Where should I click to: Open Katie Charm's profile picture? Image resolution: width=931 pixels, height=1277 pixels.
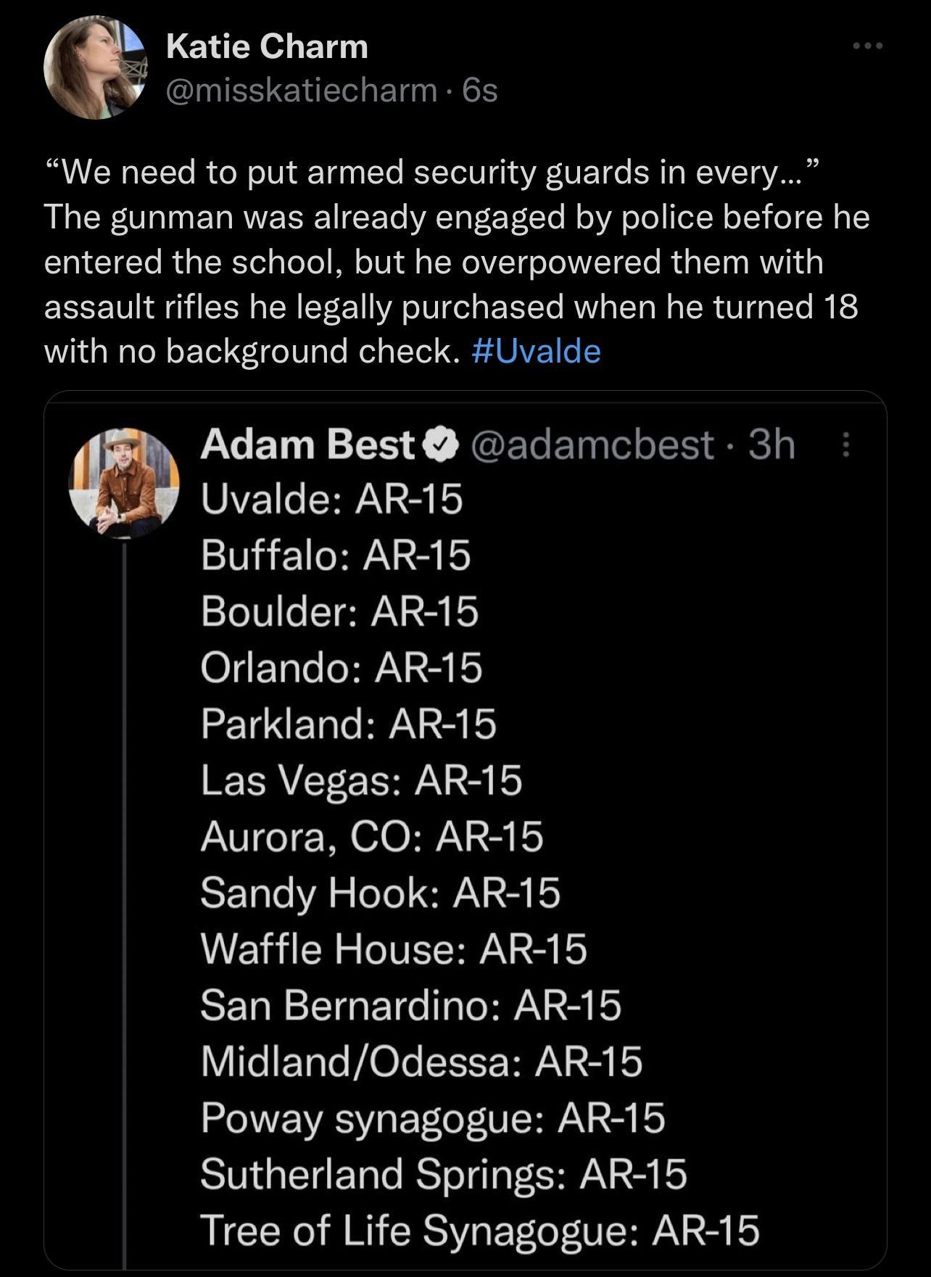pyautogui.click(x=95, y=67)
